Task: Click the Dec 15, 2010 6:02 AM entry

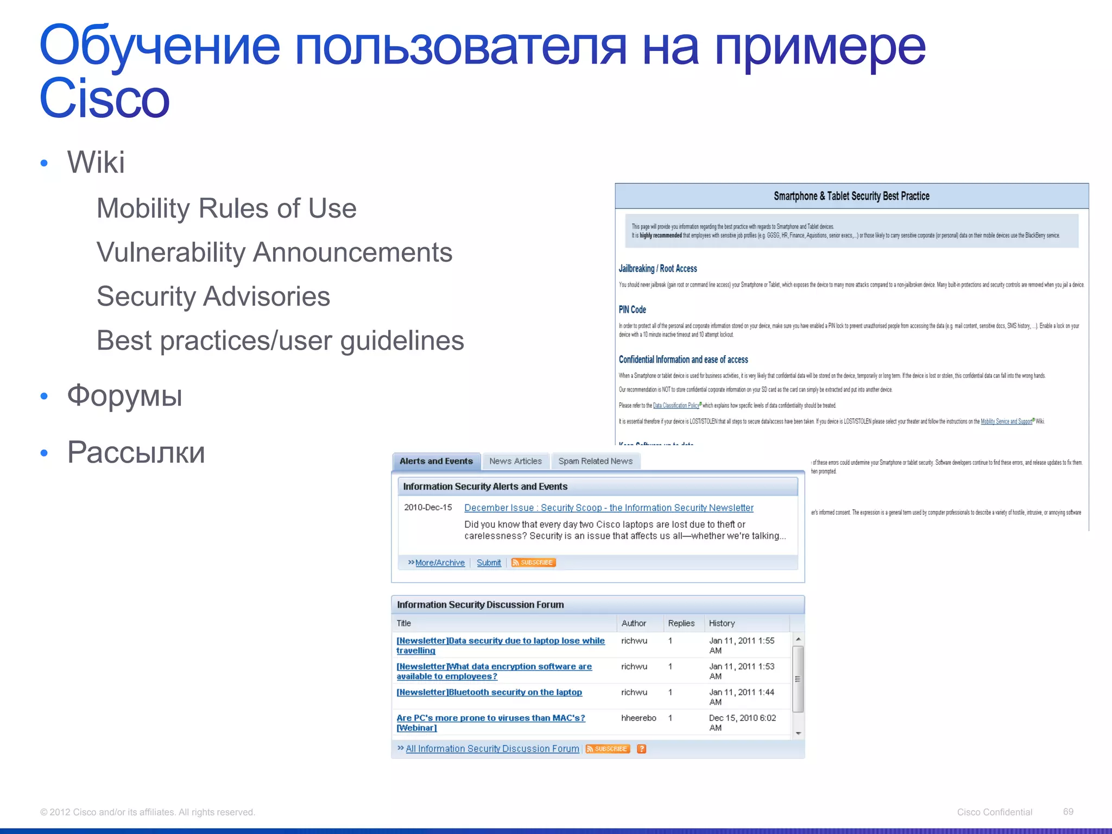Action: click(742, 723)
